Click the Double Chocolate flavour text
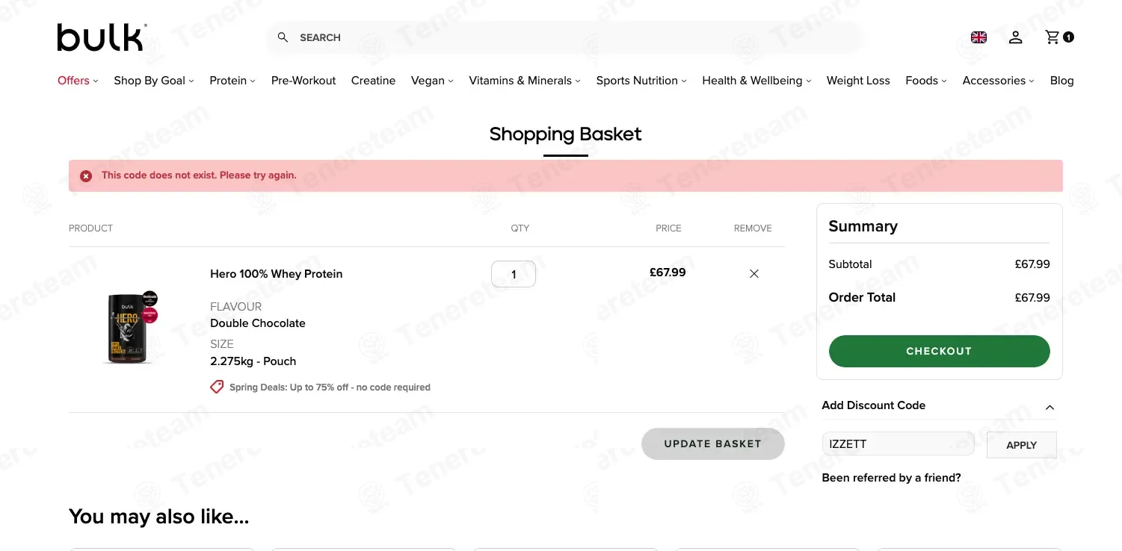Viewport: 1122px width, 551px height. [x=258, y=323]
